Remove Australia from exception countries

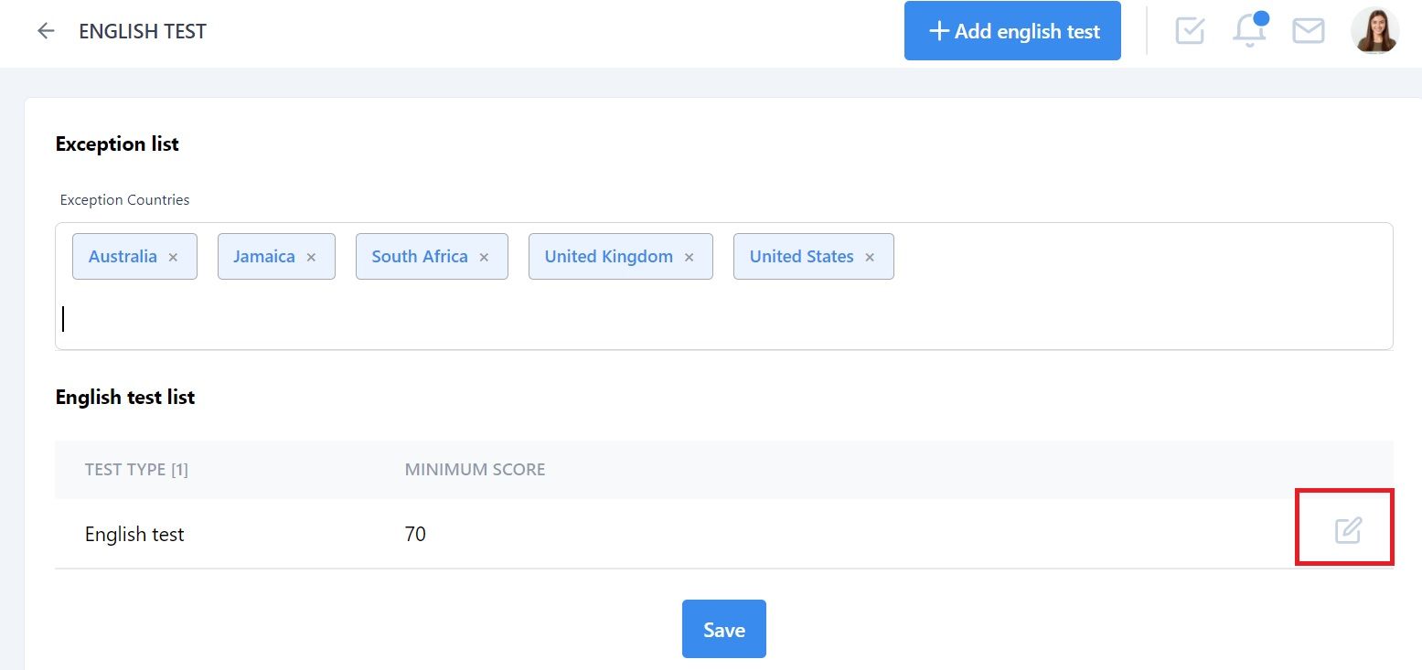point(173,258)
